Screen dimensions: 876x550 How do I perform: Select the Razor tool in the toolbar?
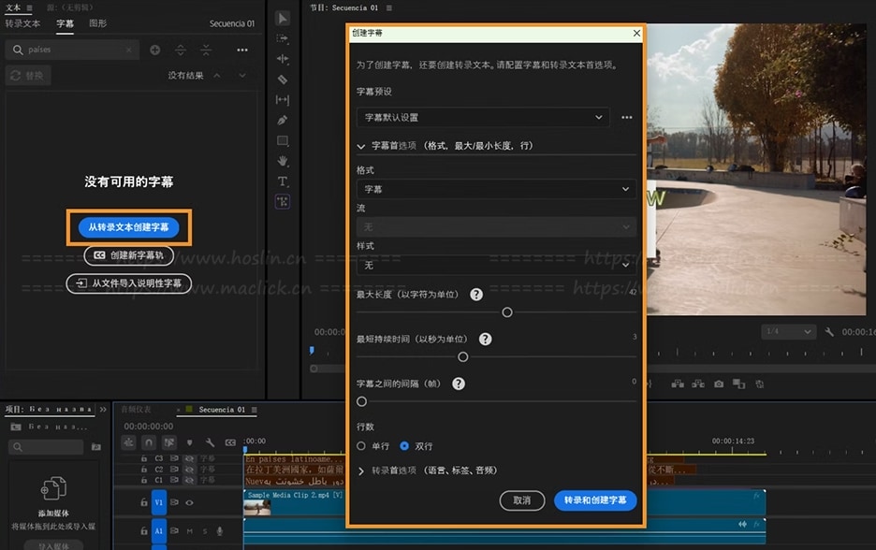tap(283, 80)
